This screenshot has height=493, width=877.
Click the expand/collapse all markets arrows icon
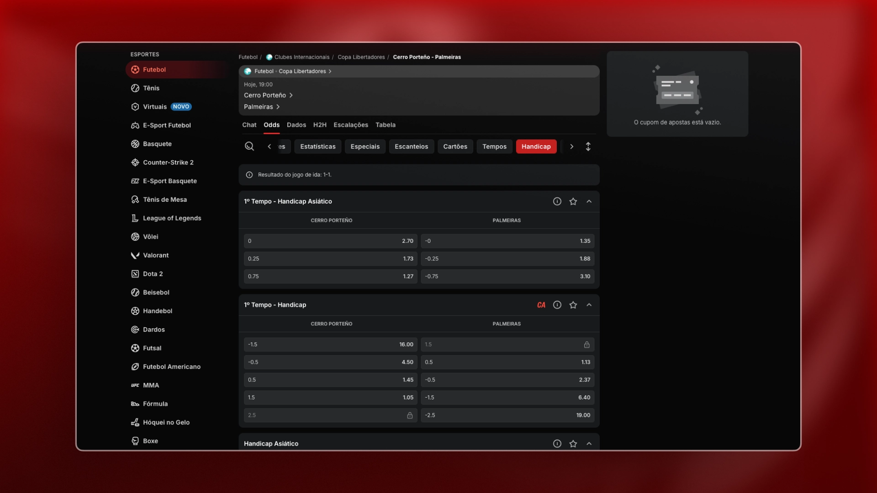pyautogui.click(x=588, y=147)
